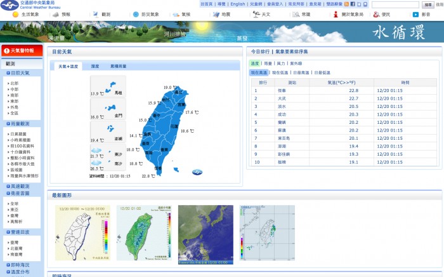
Task: Click the 生活氣象 sun icon in navigation
Action: click(15, 14)
